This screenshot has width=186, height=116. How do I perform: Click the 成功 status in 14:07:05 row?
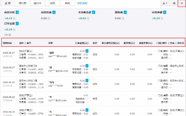[95, 69]
